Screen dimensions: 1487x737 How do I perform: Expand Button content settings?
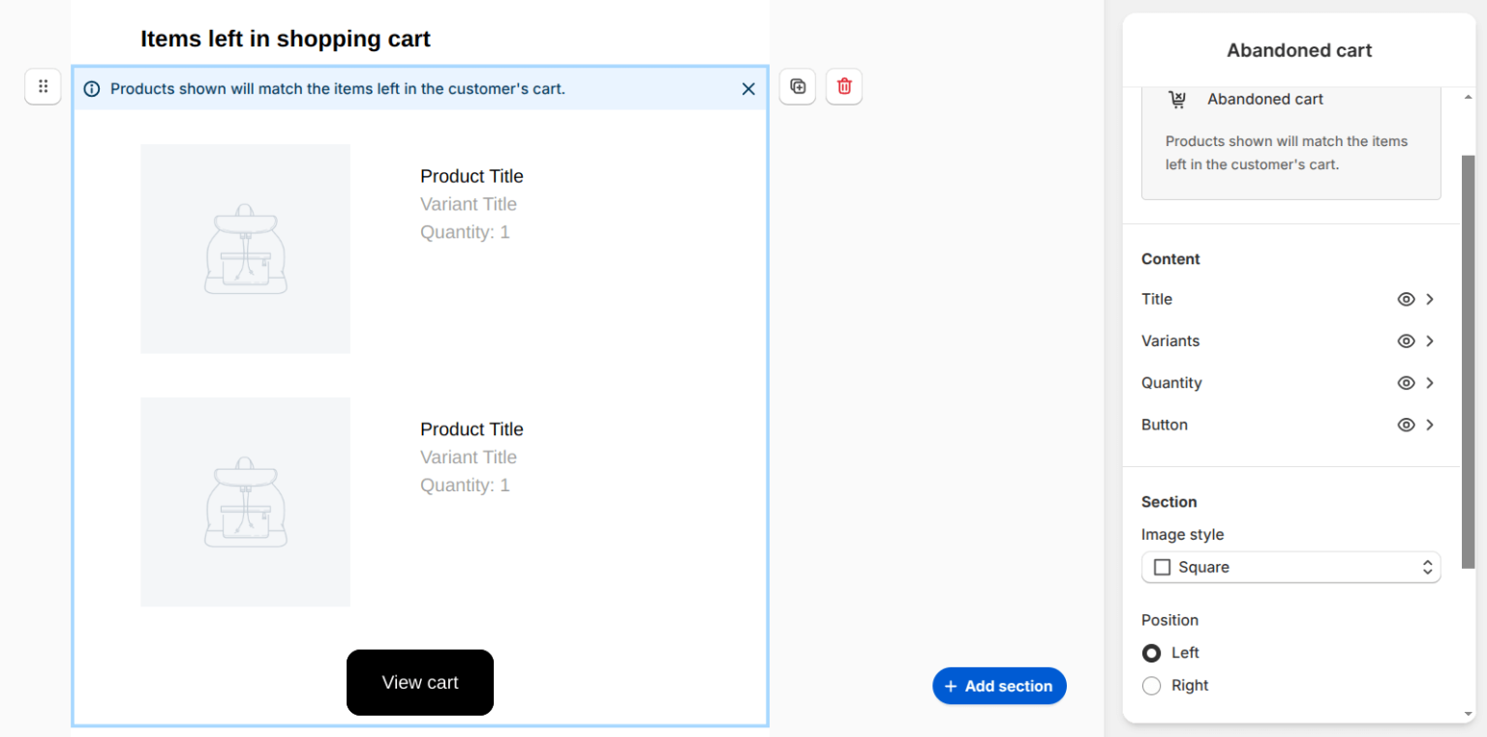(x=1429, y=425)
